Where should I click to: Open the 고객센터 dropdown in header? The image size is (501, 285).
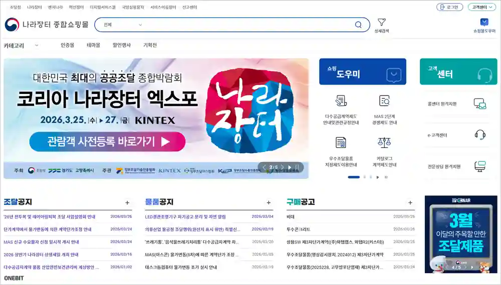pos(482,7)
